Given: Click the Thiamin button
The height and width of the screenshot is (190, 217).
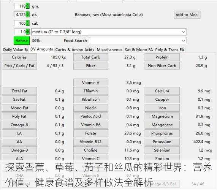Looking at the screenshot, I should [91, 91].
